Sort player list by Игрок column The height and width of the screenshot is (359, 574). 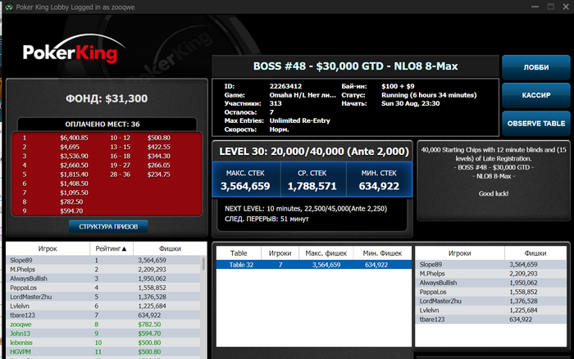pos(48,248)
